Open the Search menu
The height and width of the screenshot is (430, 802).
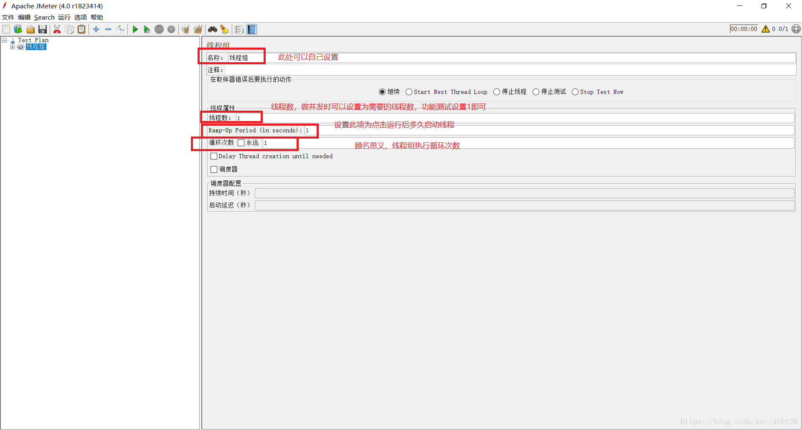[x=44, y=18]
